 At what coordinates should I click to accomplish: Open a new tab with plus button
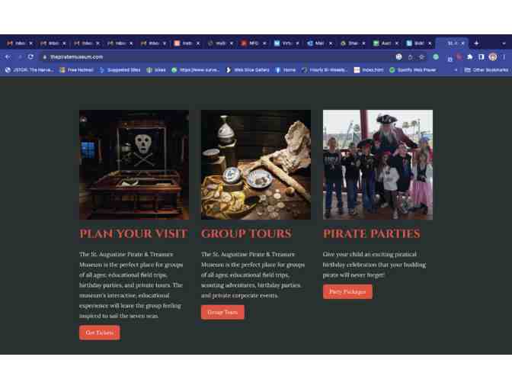point(476,43)
